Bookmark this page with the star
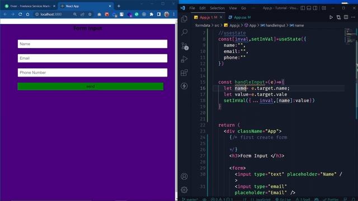The width and height of the screenshot is (358, 201). [x=90, y=14]
